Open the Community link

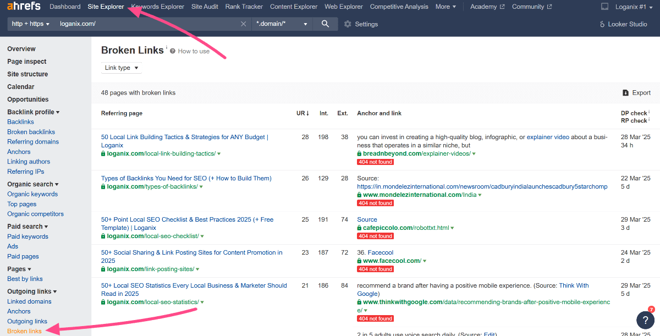[x=528, y=7]
